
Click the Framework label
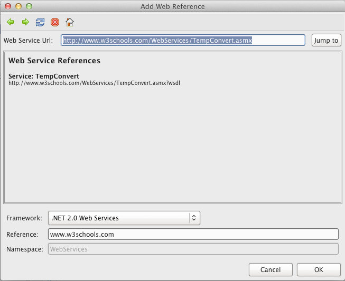click(x=24, y=218)
